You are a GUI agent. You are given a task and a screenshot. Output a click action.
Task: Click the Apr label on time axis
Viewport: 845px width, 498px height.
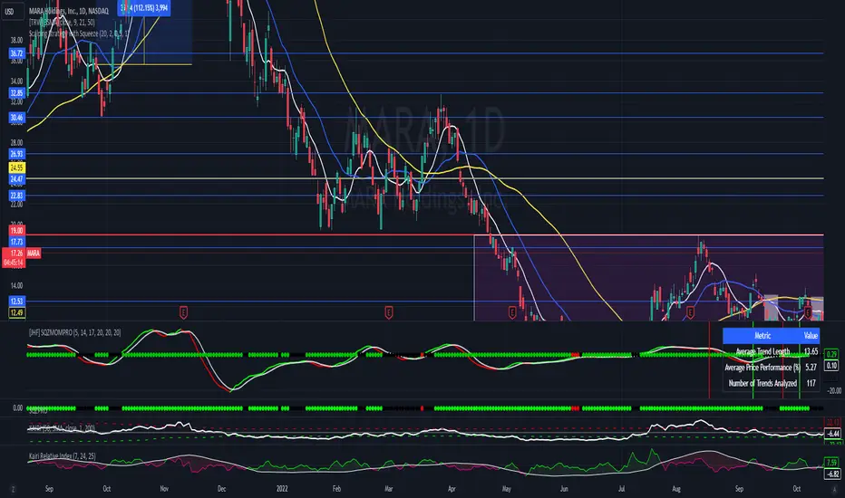click(x=452, y=489)
